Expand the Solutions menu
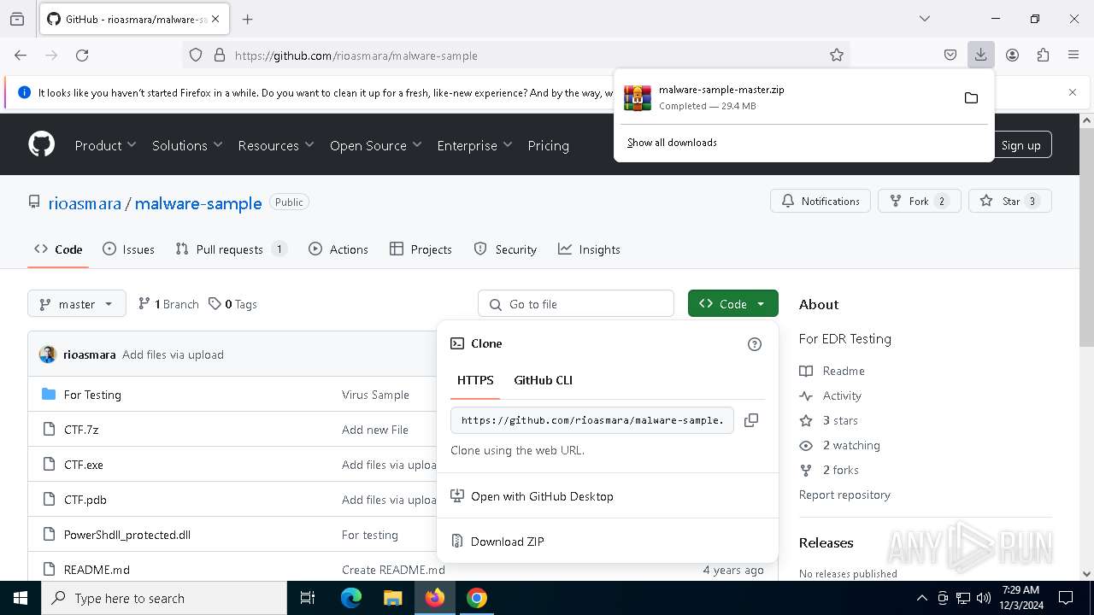Image resolution: width=1094 pixels, height=615 pixels. (x=187, y=145)
